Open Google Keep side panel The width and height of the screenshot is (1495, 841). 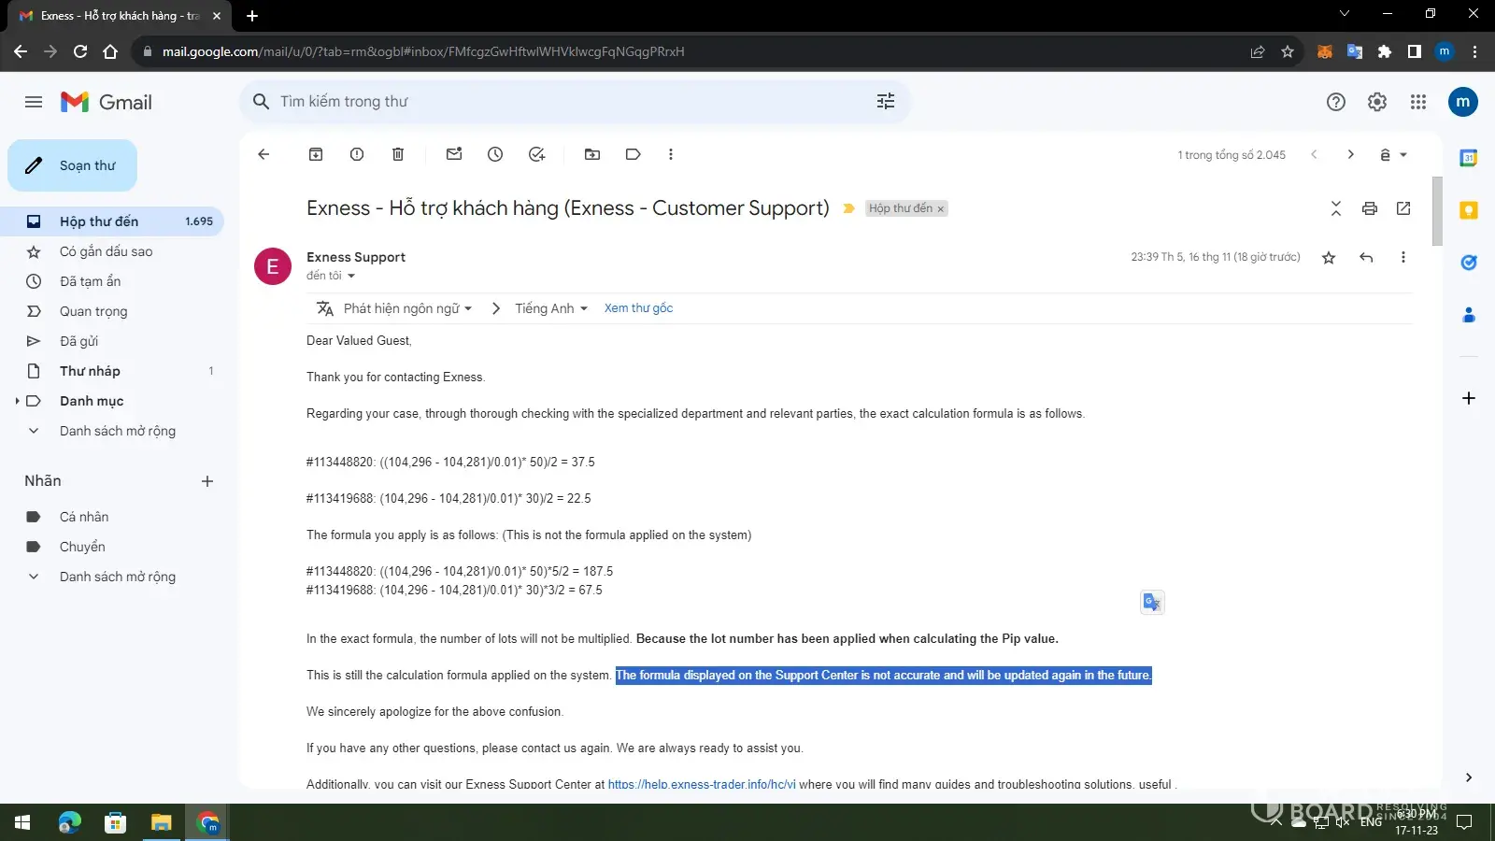(x=1469, y=210)
